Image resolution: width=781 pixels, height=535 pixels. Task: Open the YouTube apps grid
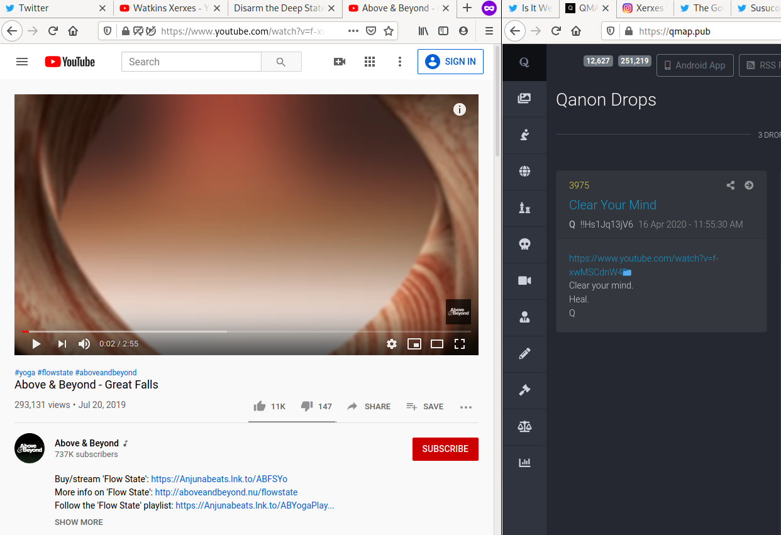(370, 62)
